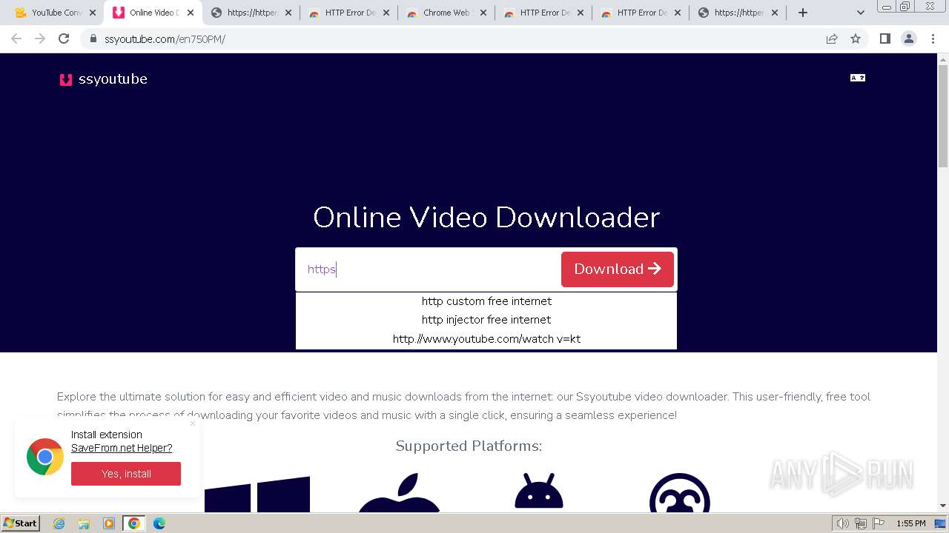This screenshot has height=533, width=949.
Task: Open the SaveFrom.net Helper link
Action: click(x=122, y=448)
